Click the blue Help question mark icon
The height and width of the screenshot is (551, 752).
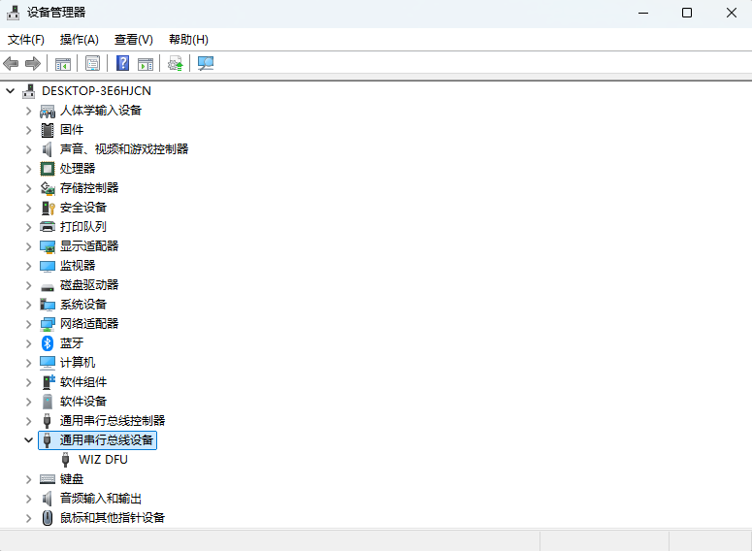click(123, 64)
